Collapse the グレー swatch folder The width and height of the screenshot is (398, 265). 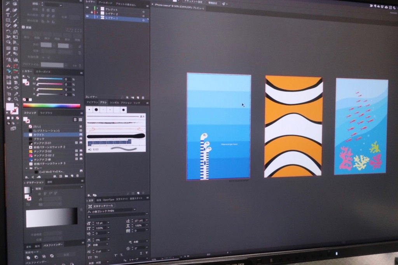coord(27,168)
